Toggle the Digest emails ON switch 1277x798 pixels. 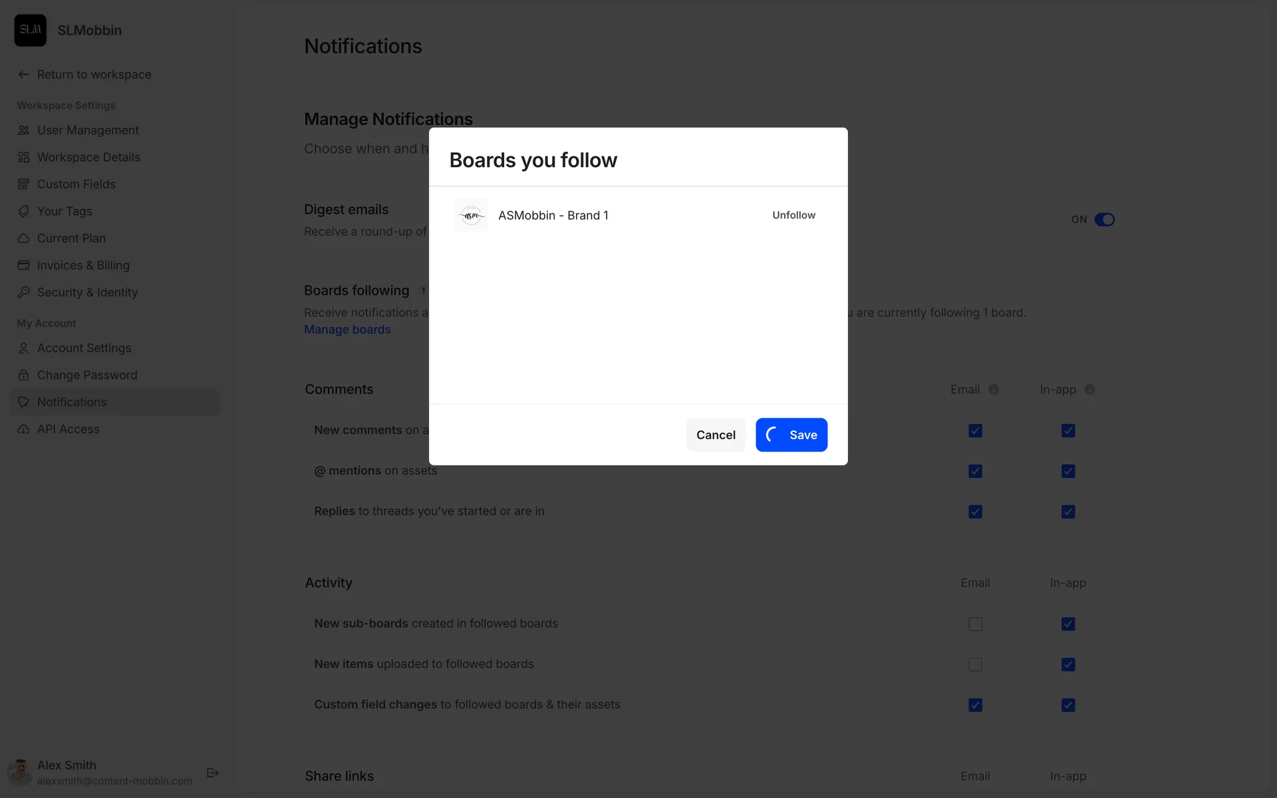point(1104,219)
